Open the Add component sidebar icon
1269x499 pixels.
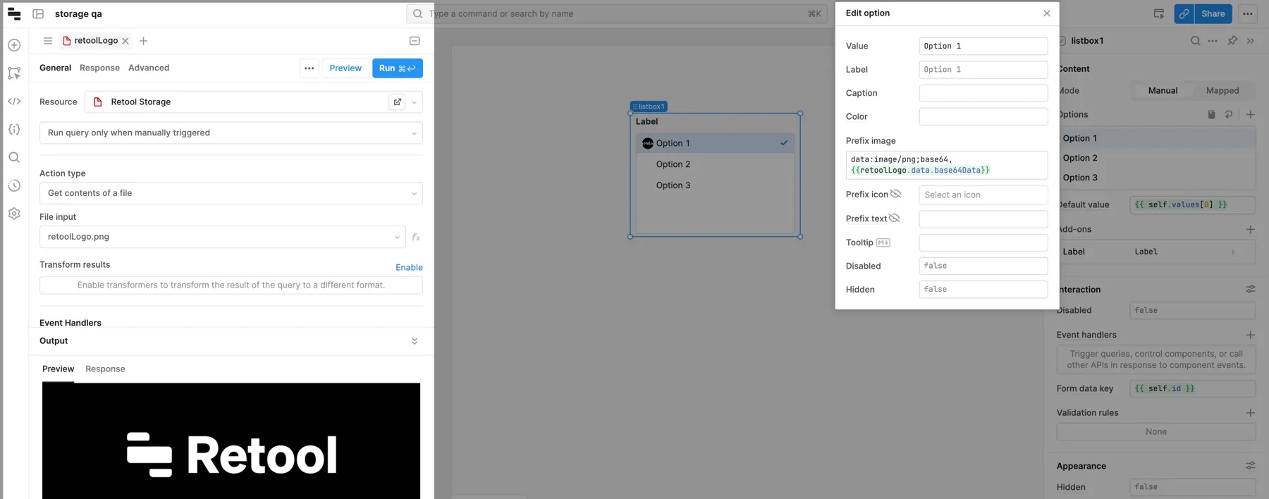coord(14,45)
